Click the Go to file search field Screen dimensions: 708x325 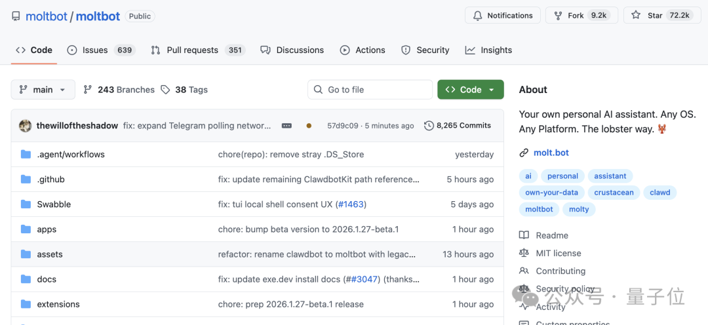tap(370, 89)
